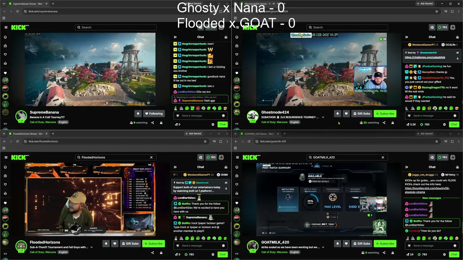Open chat settings gear in SupremeBanana chat
The height and width of the screenshot is (260, 463).
coord(213,124)
